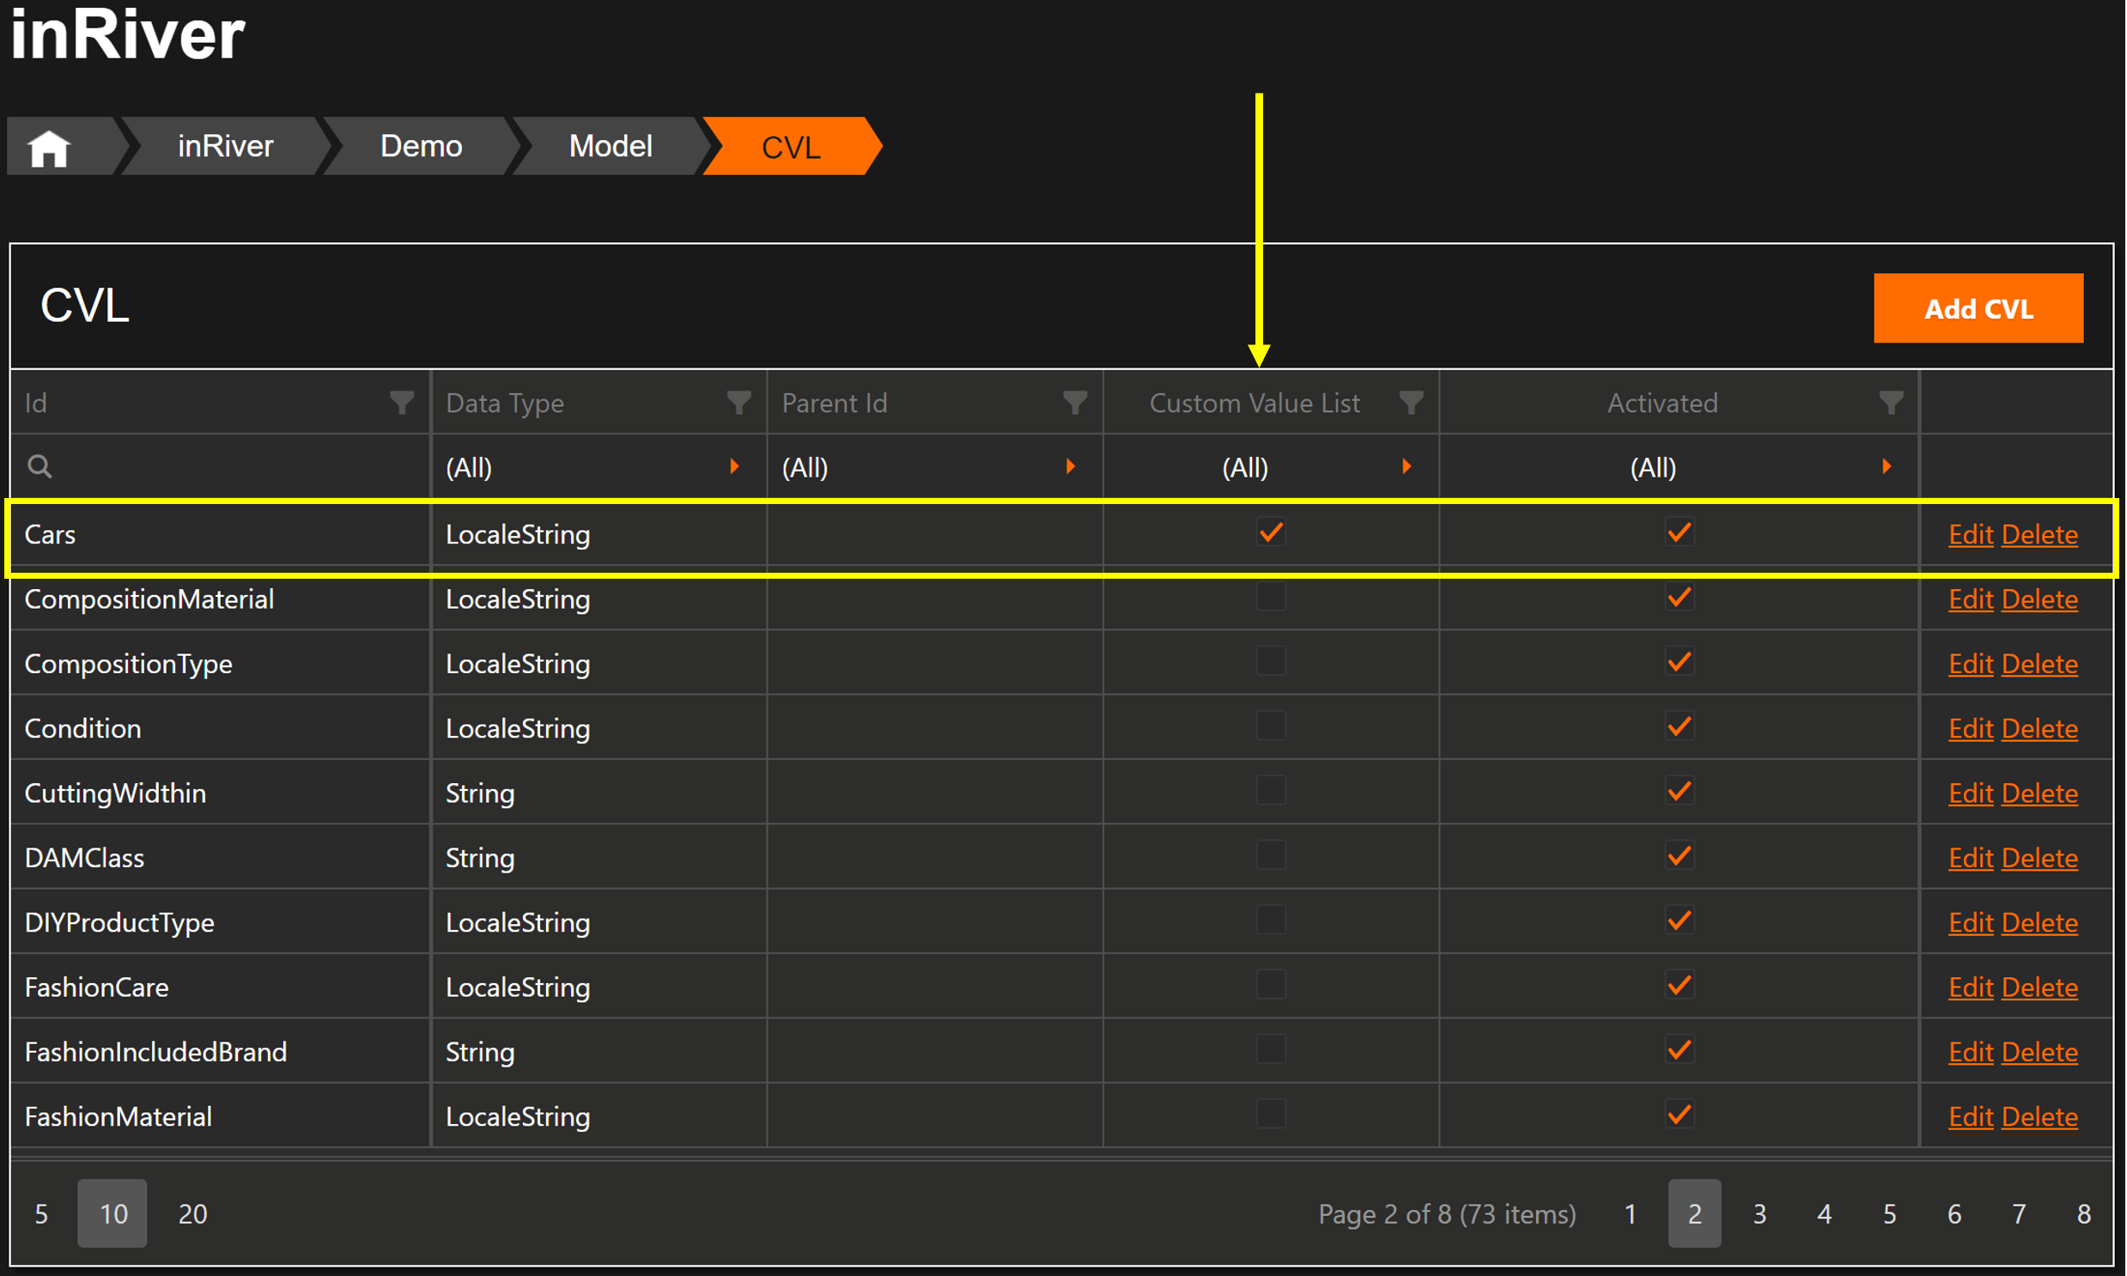Delete the CompositionType row
The height and width of the screenshot is (1276, 2127).
pyautogui.click(x=2041, y=665)
